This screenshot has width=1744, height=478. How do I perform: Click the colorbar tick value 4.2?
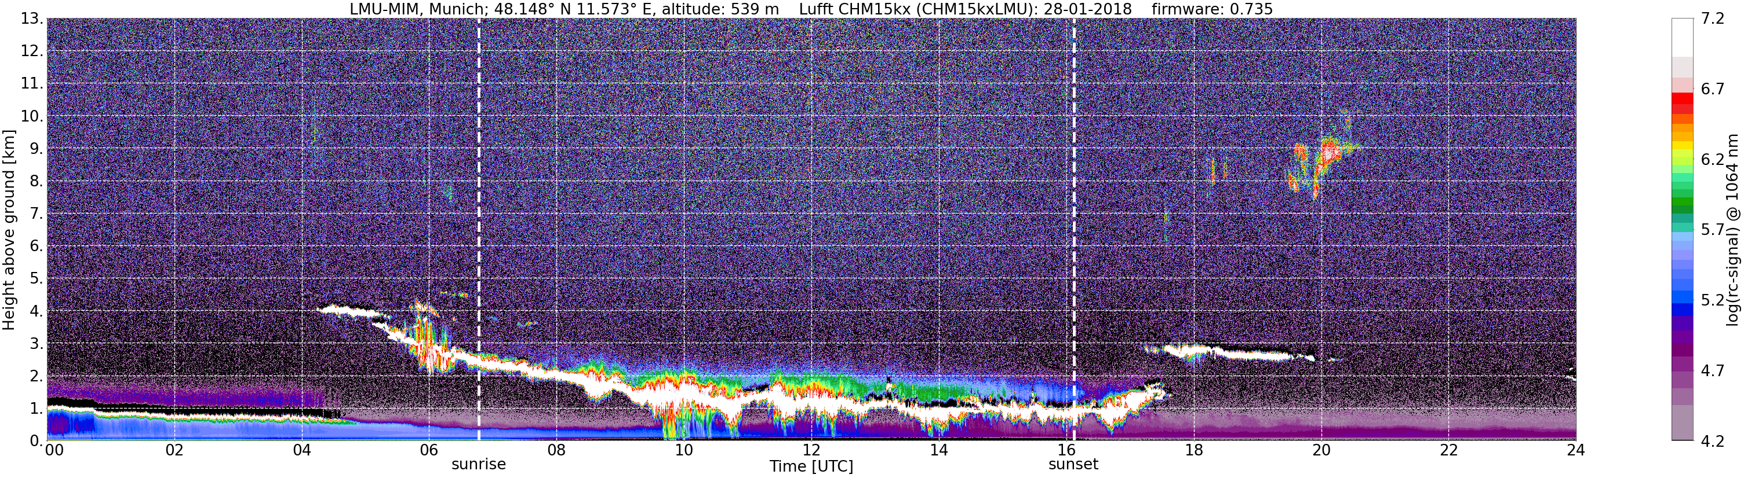(1712, 442)
